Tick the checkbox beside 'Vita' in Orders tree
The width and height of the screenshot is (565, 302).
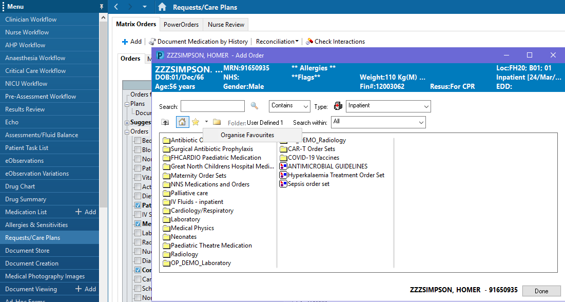[138, 178]
